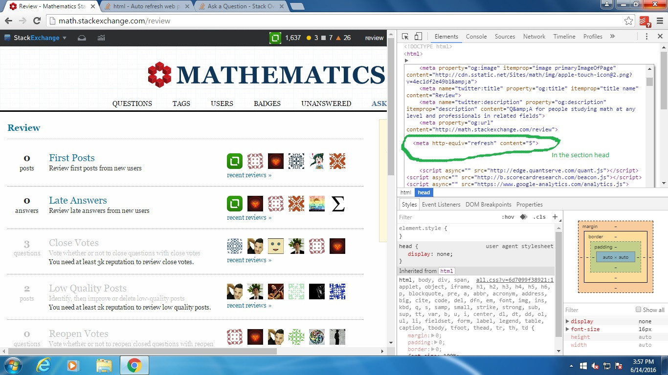
Task: Click the green avatar in the First Posts row
Action: click(235, 161)
